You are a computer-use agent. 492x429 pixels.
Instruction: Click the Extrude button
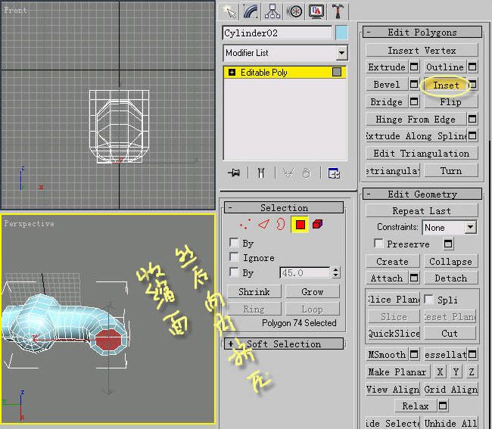[387, 67]
